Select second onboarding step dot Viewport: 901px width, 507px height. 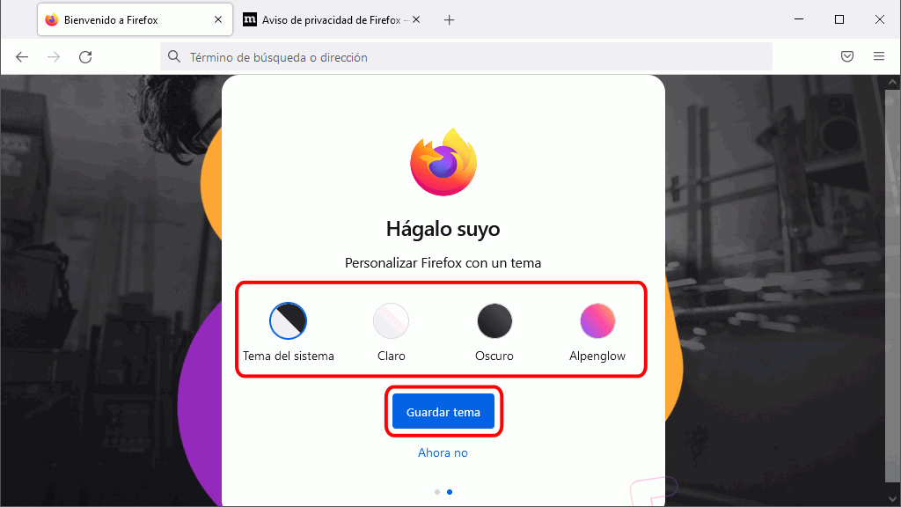450,492
